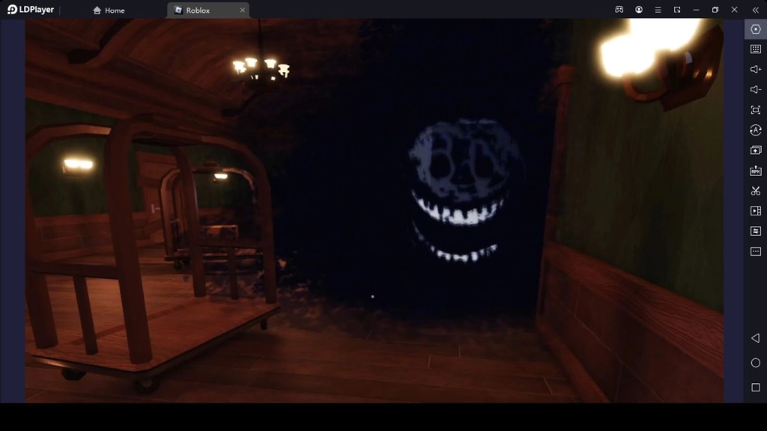The image size is (767, 431).
Task: Take a screenshot with scissors icon
Action: [x=755, y=191]
